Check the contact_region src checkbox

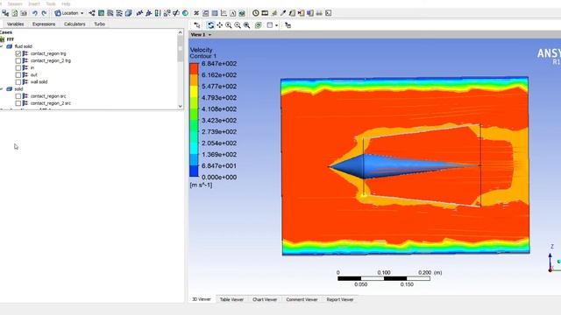click(x=18, y=96)
